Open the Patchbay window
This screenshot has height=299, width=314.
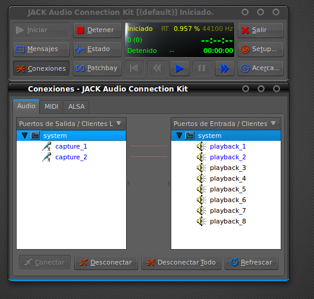(x=97, y=68)
